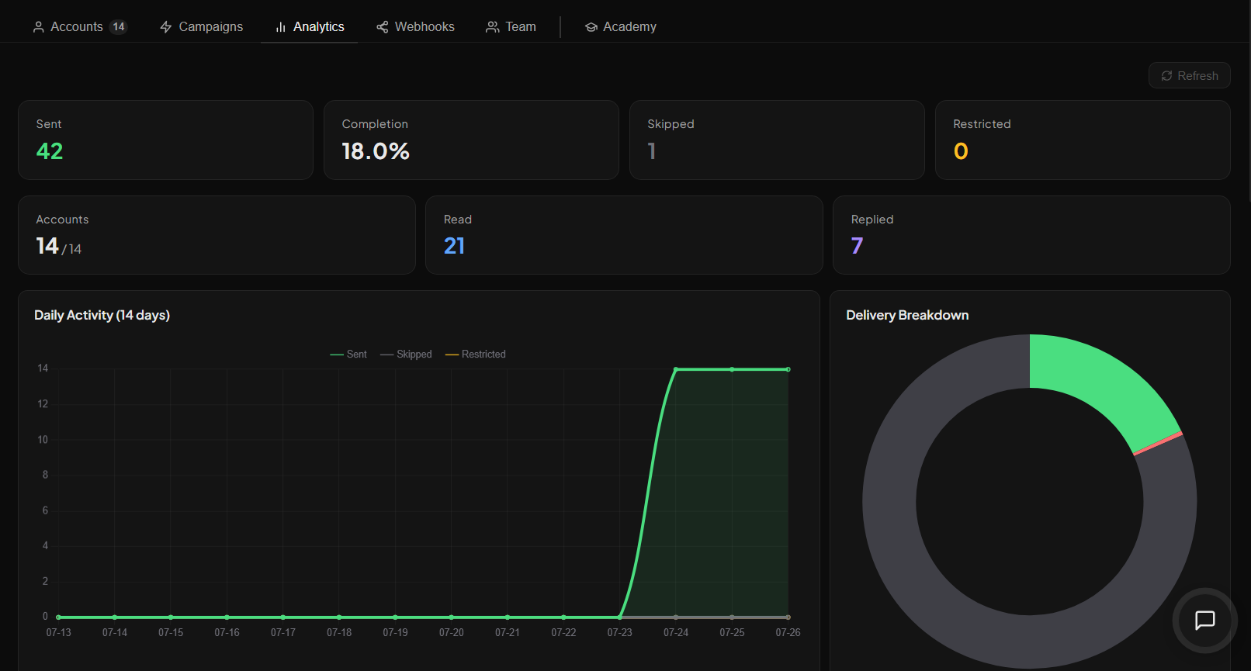This screenshot has width=1251, height=671.
Task: Click the 07-24 data point on Sent line
Action: (676, 369)
